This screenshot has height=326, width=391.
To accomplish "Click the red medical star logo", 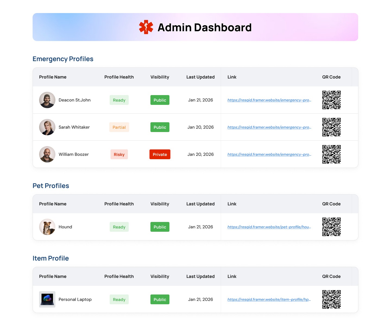I will 146,27.
